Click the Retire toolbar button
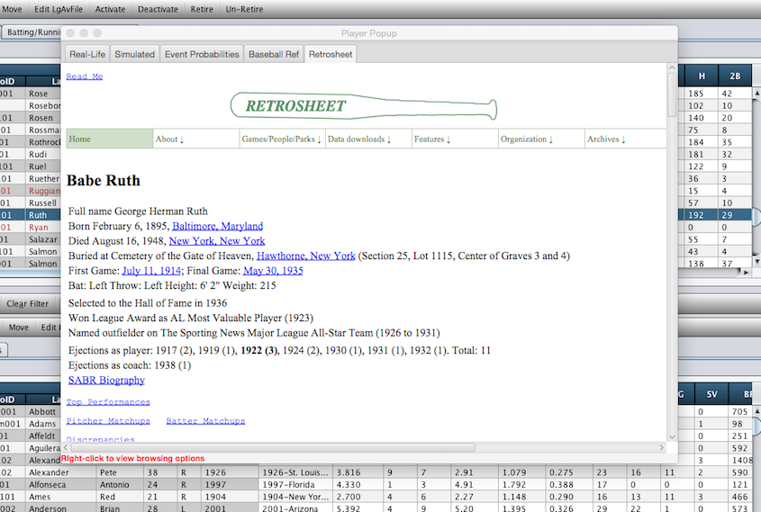This screenshot has width=761, height=512. (x=202, y=9)
